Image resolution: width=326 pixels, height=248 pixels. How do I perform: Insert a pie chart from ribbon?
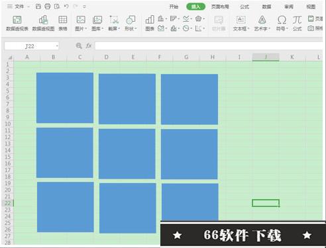click(187, 28)
